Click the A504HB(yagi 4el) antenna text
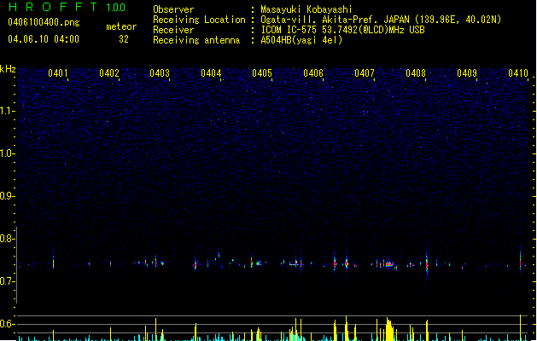This screenshot has height=341, width=537. tap(301, 40)
